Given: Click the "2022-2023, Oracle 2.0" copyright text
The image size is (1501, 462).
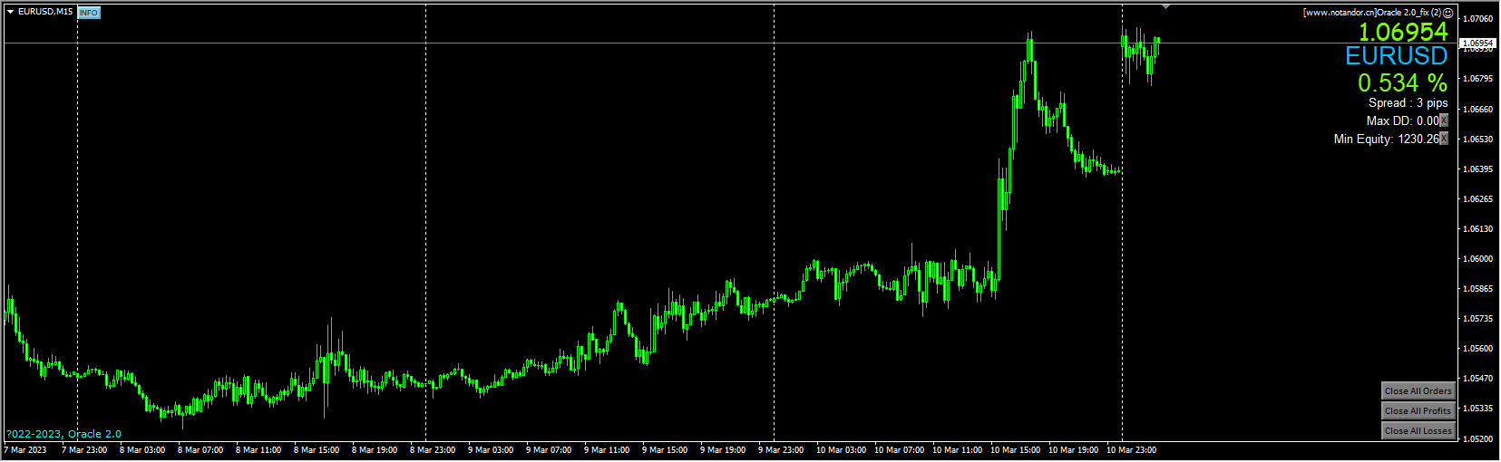Looking at the screenshot, I should pyautogui.click(x=63, y=434).
